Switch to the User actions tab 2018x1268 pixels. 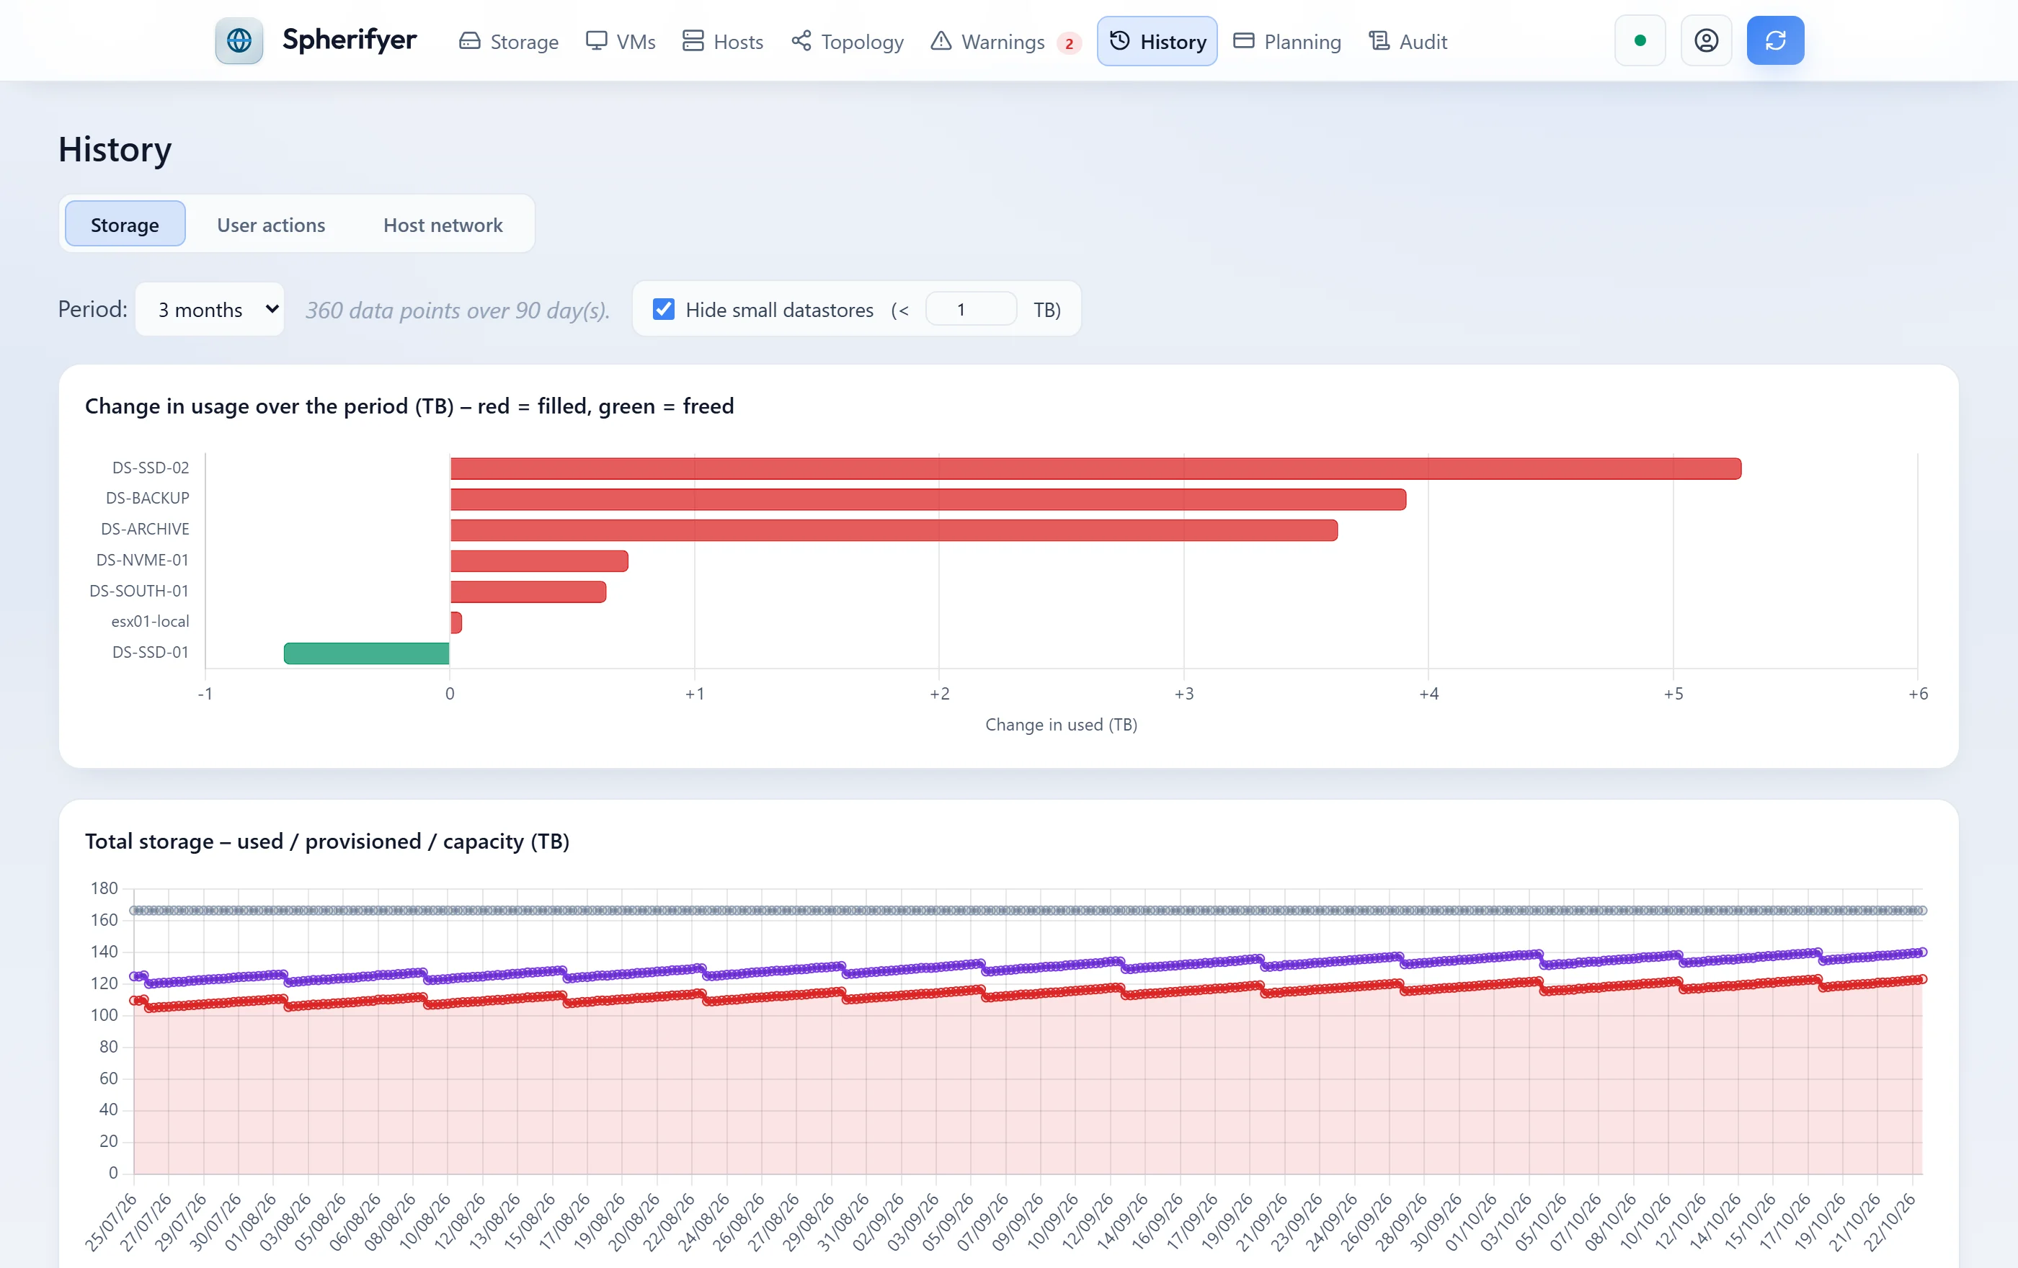271,225
